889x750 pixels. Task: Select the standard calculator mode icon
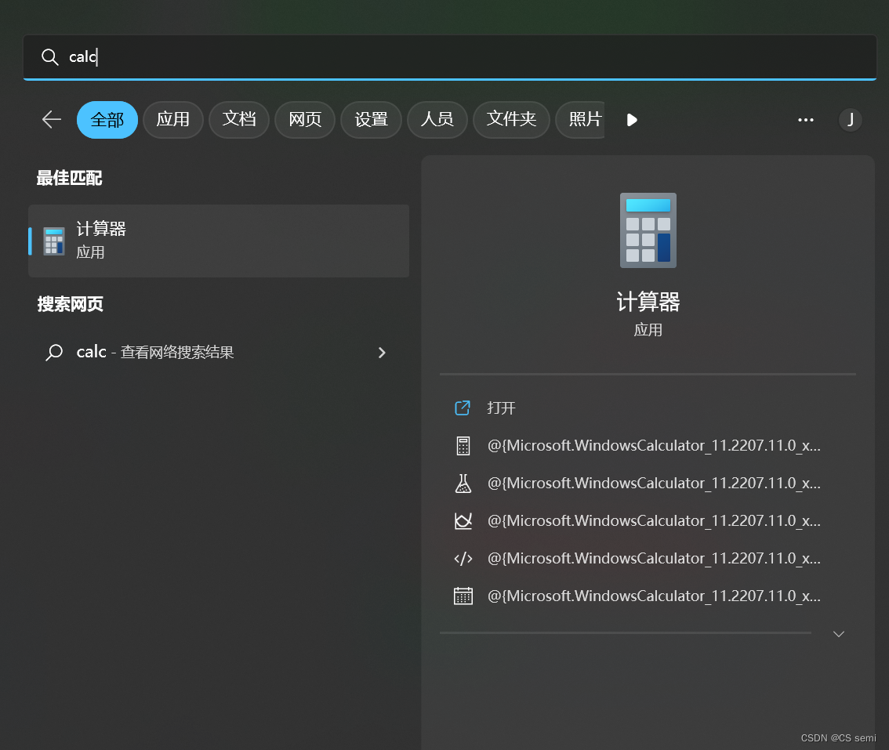coord(463,444)
